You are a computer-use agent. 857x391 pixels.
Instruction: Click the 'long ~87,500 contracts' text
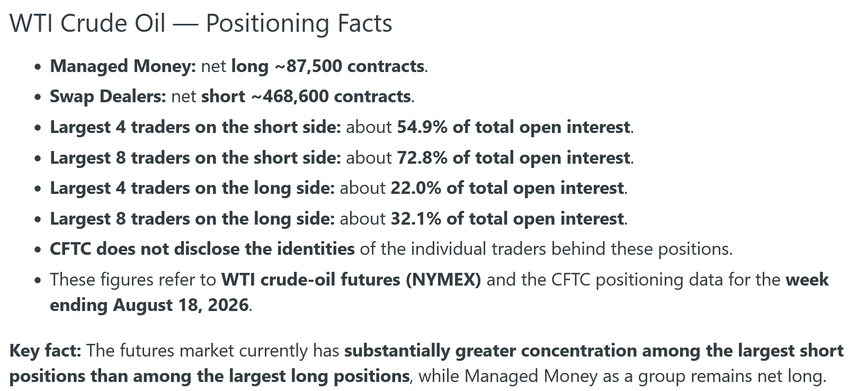coord(328,66)
